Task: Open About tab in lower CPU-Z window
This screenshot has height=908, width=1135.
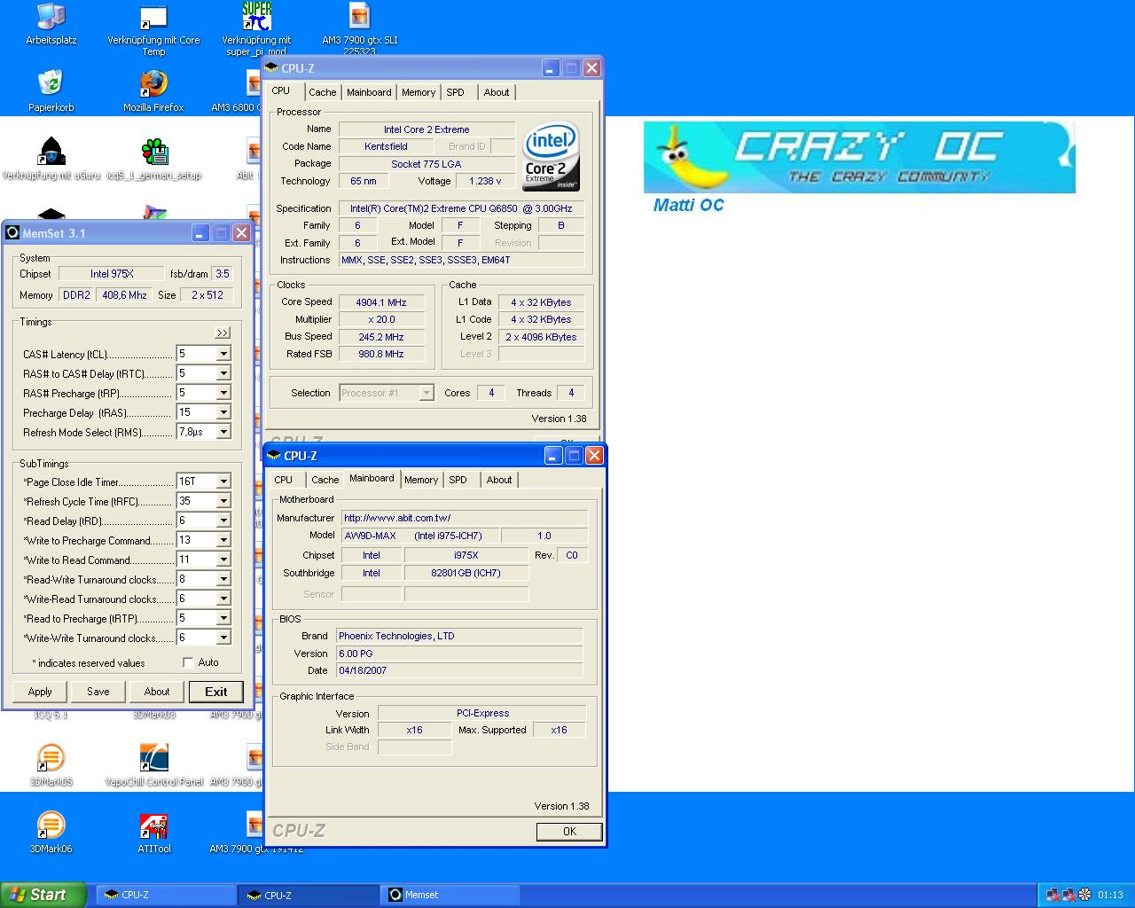Action: coord(499,480)
